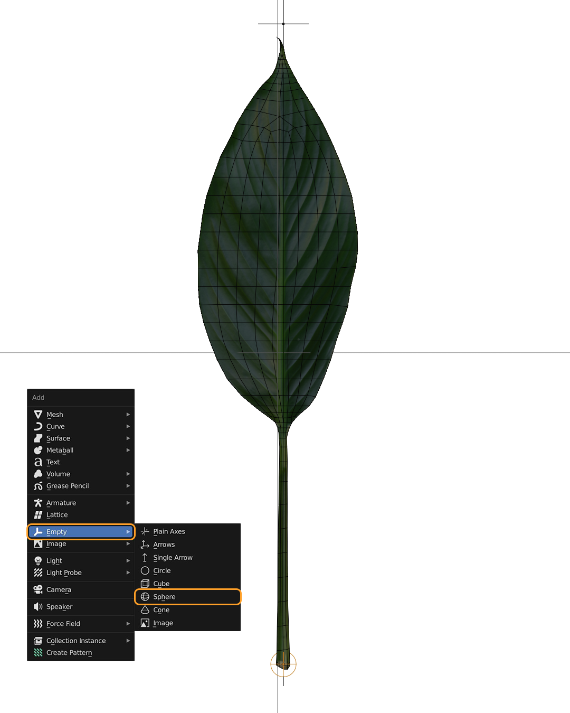Choose Plain Axes empty type
The image size is (570, 713).
[169, 531]
